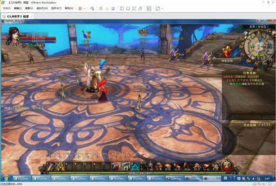Click send Ctrl+Alt+Del toolbar icon
This screenshot has height=186, width=276.
tap(92, 9)
